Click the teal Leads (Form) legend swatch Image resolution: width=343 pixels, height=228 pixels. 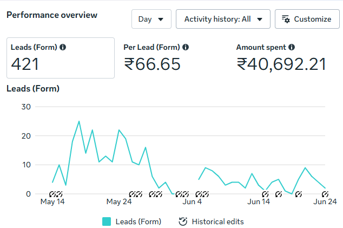[107, 222]
